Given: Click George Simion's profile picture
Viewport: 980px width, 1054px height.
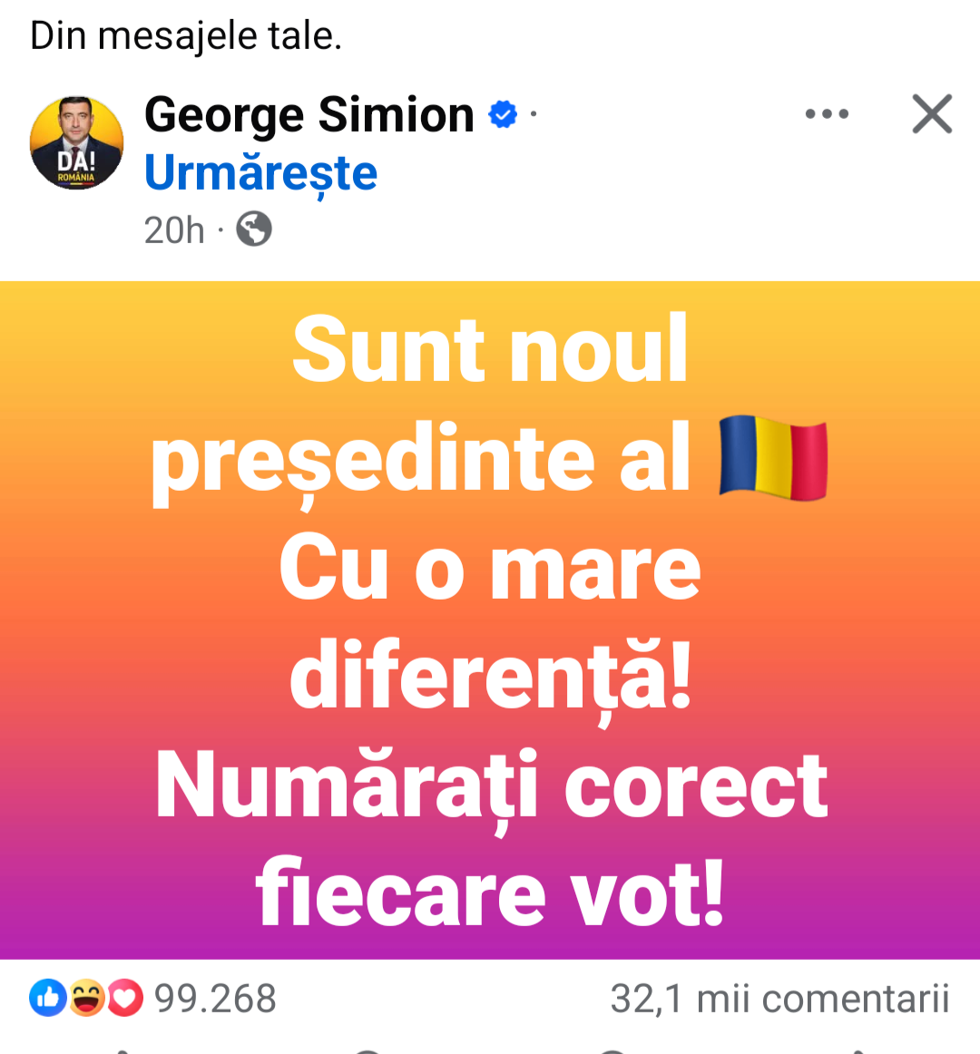Looking at the screenshot, I should point(77,143).
